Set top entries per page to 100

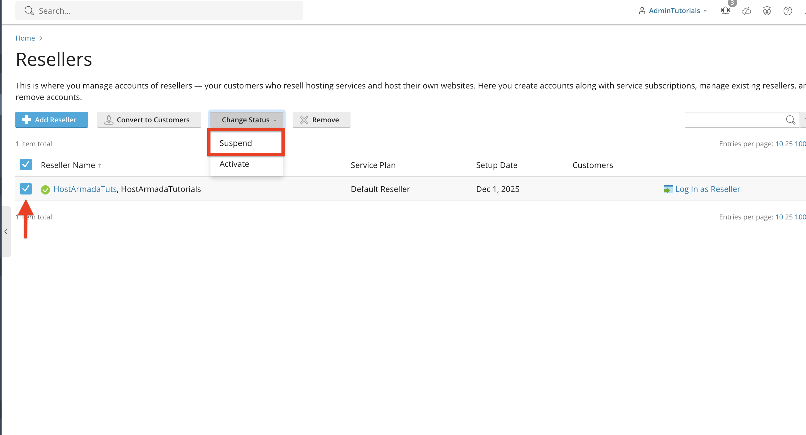[x=800, y=144]
